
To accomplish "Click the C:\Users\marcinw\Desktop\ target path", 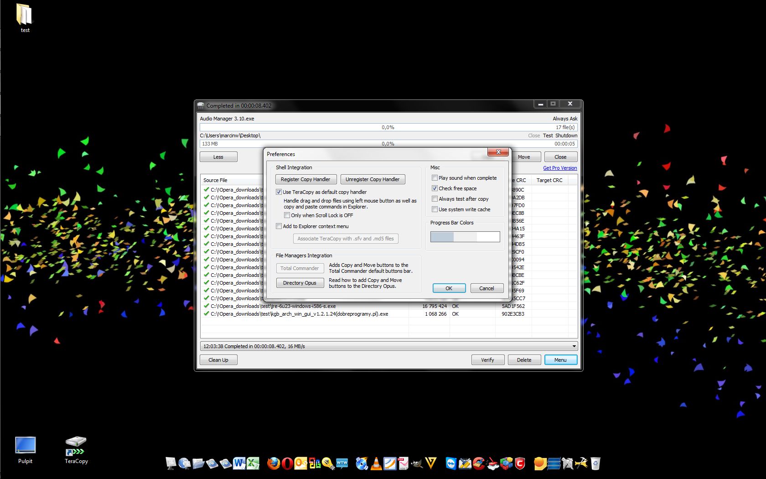I will 230,135.
